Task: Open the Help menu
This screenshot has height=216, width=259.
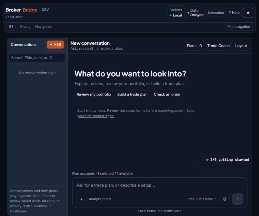Action: (x=234, y=13)
